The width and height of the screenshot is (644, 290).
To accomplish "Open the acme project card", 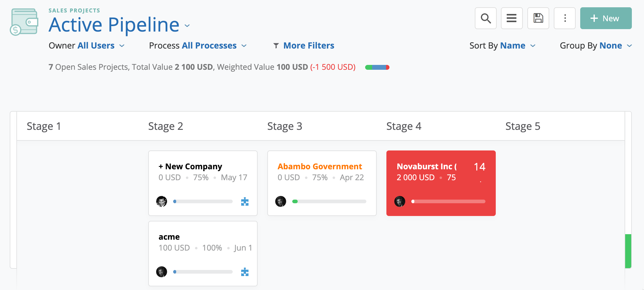I will (x=203, y=254).
